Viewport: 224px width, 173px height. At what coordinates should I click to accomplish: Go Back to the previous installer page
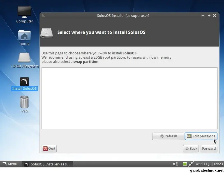point(191,149)
